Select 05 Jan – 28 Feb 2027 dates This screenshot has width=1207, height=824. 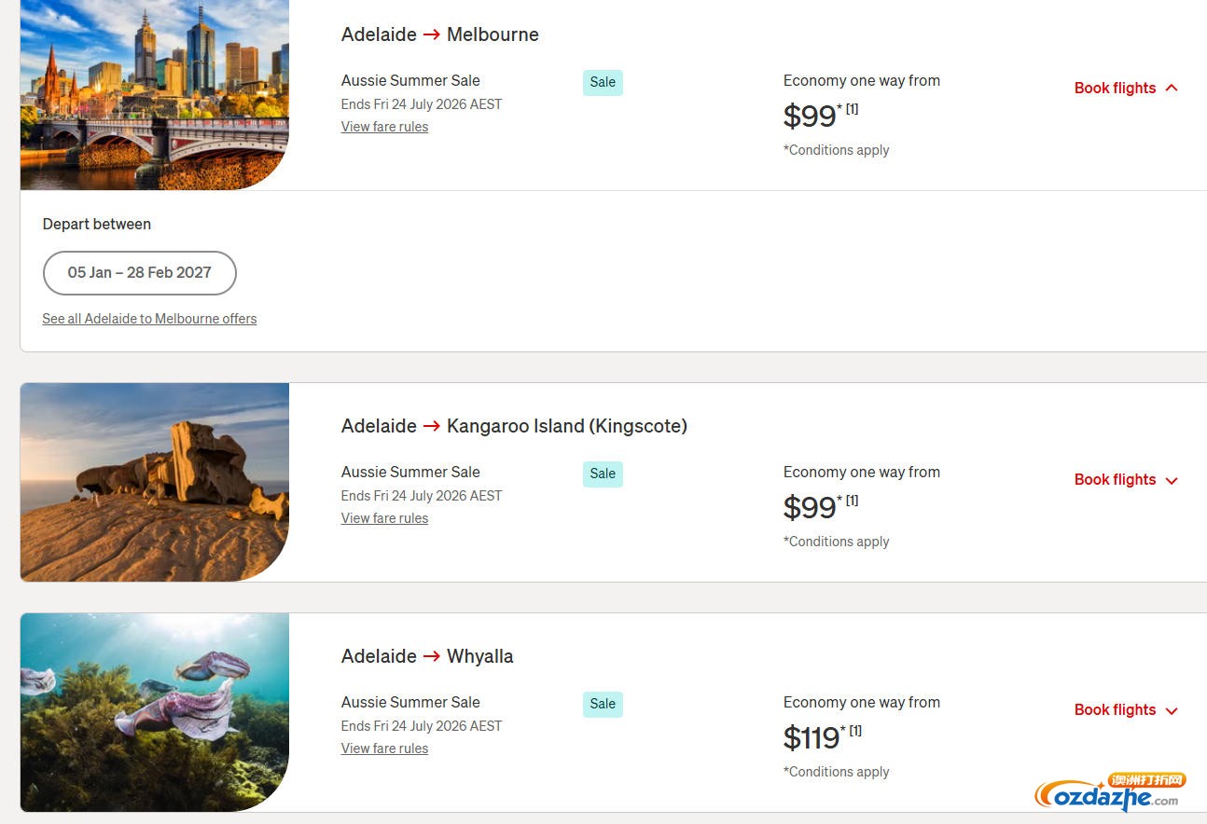(140, 272)
